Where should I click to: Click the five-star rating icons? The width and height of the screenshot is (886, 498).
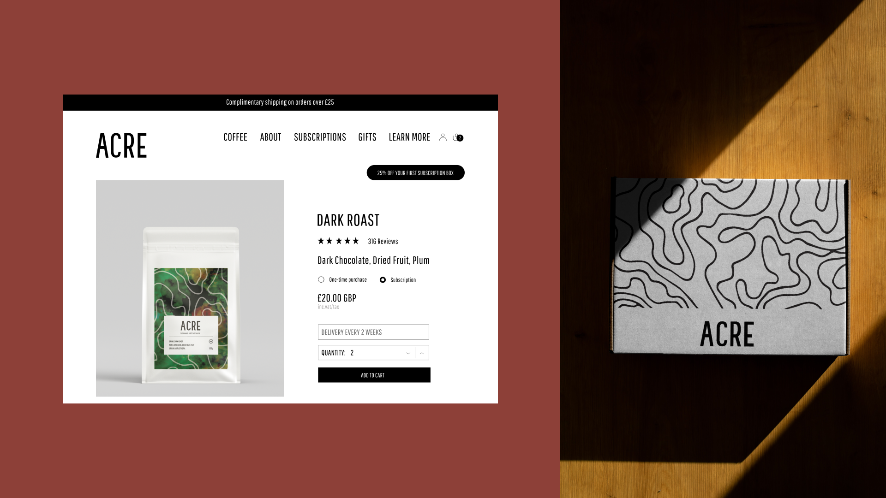[338, 241]
